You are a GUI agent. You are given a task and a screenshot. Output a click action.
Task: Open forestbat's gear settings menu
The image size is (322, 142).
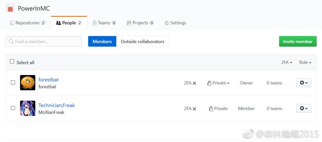coord(303,83)
